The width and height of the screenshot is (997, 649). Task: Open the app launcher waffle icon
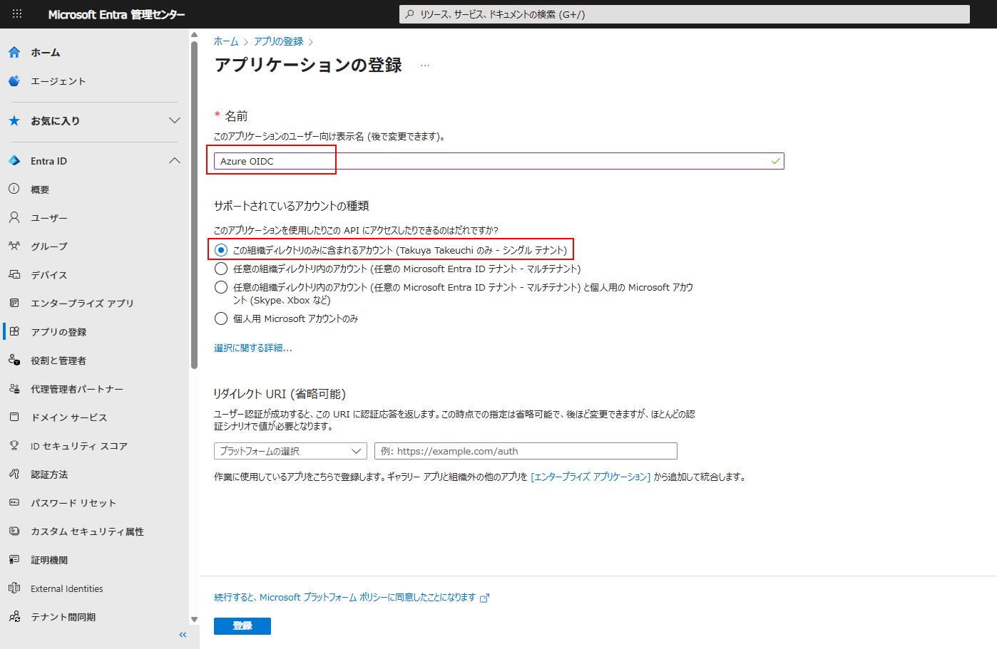17,14
